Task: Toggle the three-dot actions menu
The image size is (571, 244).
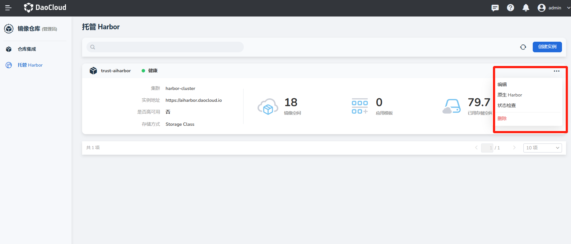Action: pyautogui.click(x=556, y=71)
